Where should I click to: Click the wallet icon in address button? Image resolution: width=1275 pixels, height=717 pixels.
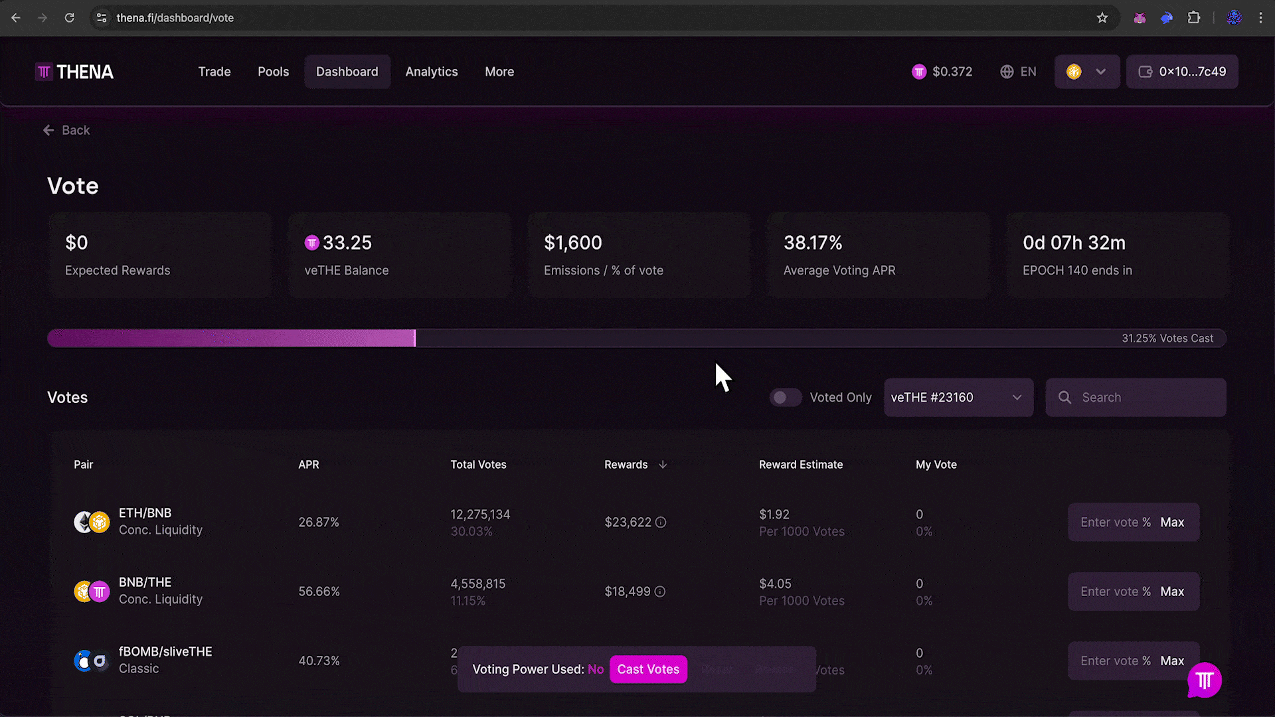pos(1146,72)
